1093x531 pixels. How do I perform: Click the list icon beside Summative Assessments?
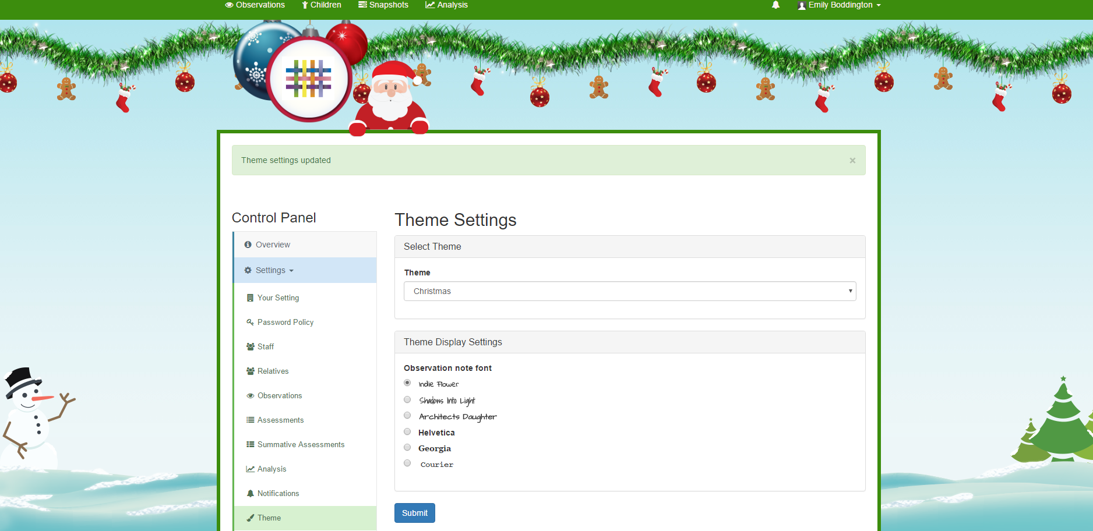pyautogui.click(x=250, y=444)
